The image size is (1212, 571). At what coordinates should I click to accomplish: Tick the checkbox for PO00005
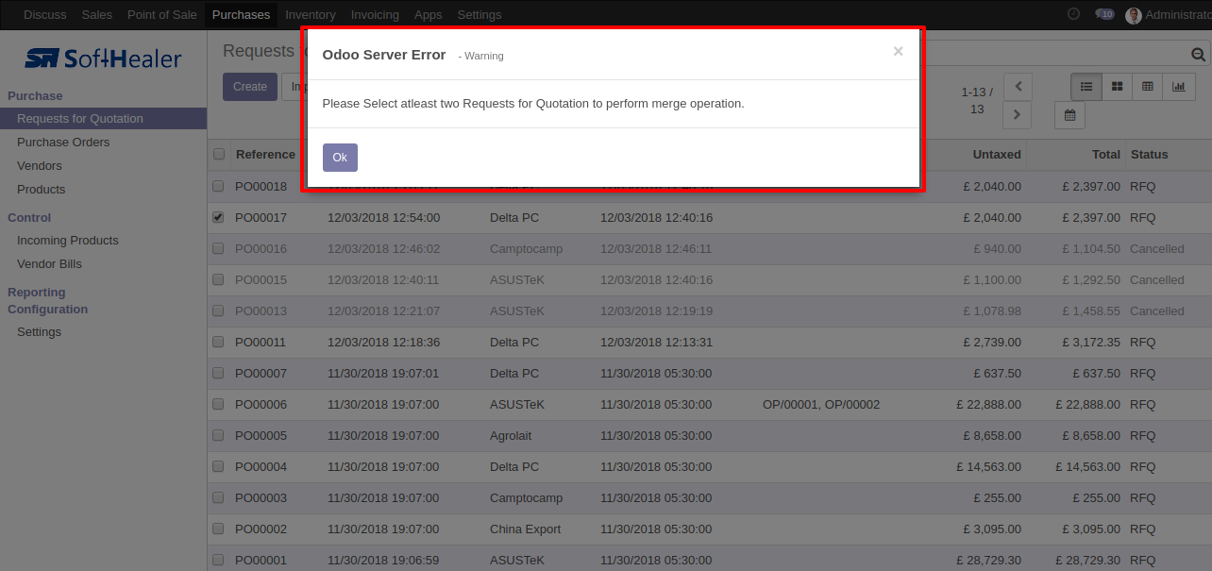(x=218, y=435)
